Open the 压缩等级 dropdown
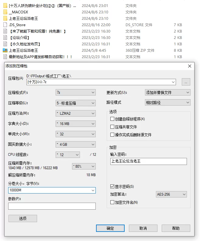Image resolution: width=200 pixels, height=241 pixels. click(x=75, y=103)
